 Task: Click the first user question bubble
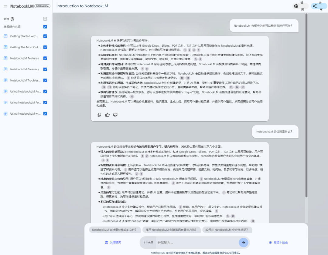264,26
